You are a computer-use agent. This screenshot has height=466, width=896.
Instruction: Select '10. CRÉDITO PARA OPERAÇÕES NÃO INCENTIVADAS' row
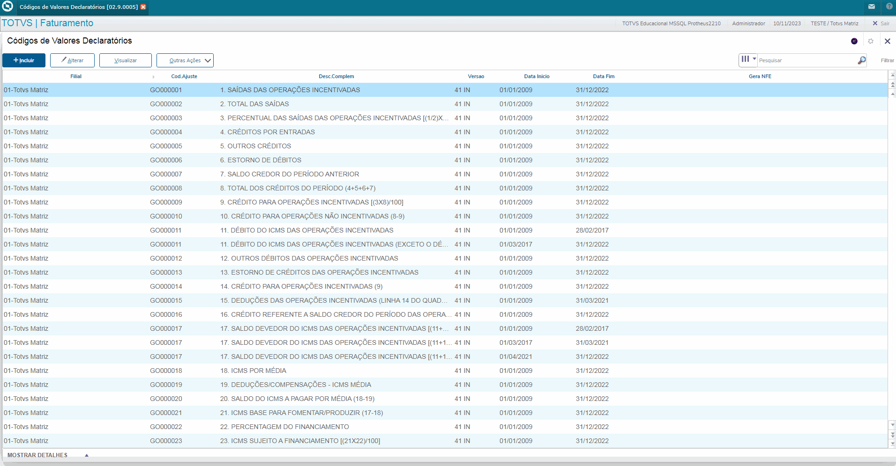(x=312, y=216)
